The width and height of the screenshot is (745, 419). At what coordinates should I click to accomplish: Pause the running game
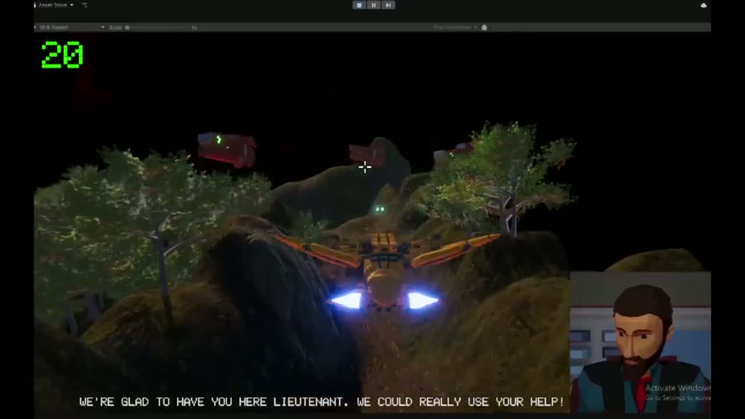pos(374,5)
